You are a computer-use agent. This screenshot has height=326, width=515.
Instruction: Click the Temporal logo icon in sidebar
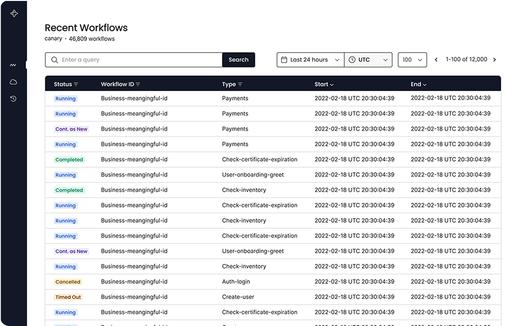tap(14, 13)
